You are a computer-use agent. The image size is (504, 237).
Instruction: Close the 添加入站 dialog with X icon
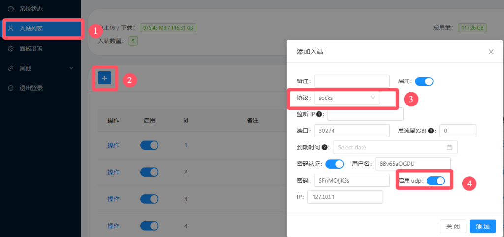click(491, 52)
